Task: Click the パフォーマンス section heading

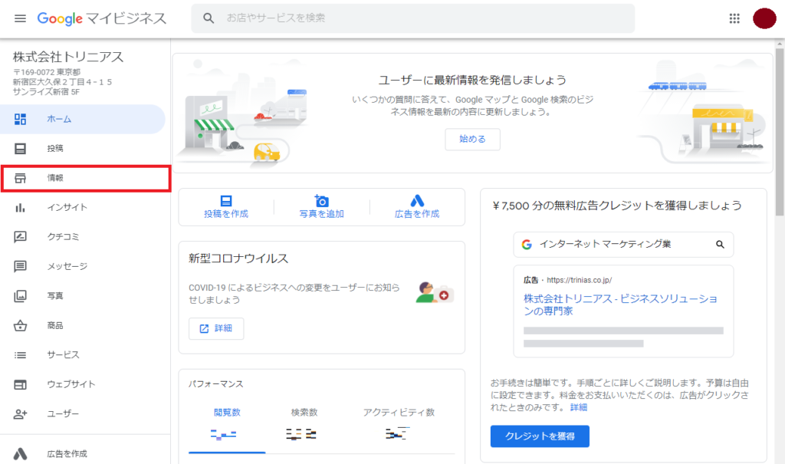Action: 215,384
